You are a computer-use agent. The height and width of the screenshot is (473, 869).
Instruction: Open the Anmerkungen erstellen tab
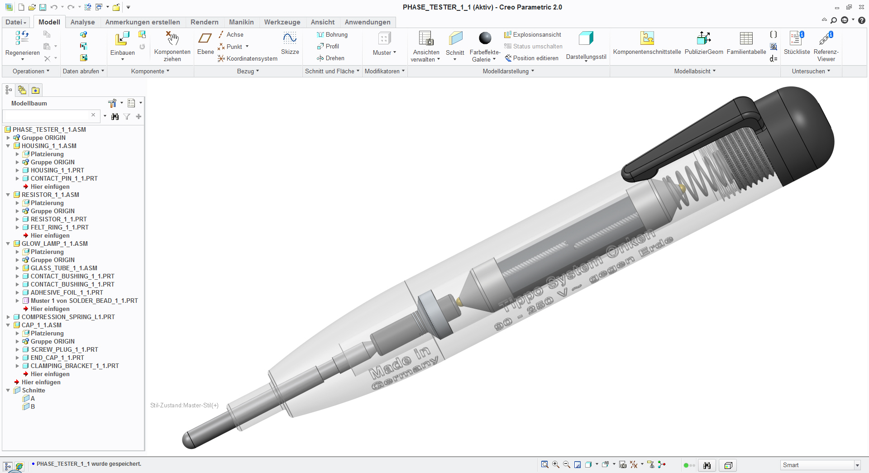point(143,22)
